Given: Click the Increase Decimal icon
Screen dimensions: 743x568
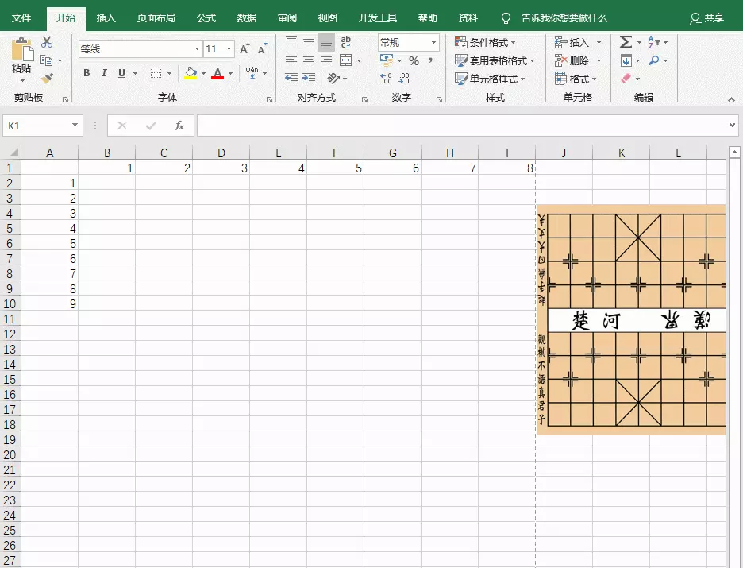Looking at the screenshot, I should 387,78.
